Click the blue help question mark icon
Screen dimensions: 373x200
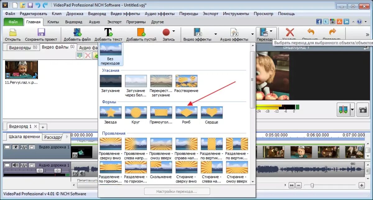[x=359, y=22]
